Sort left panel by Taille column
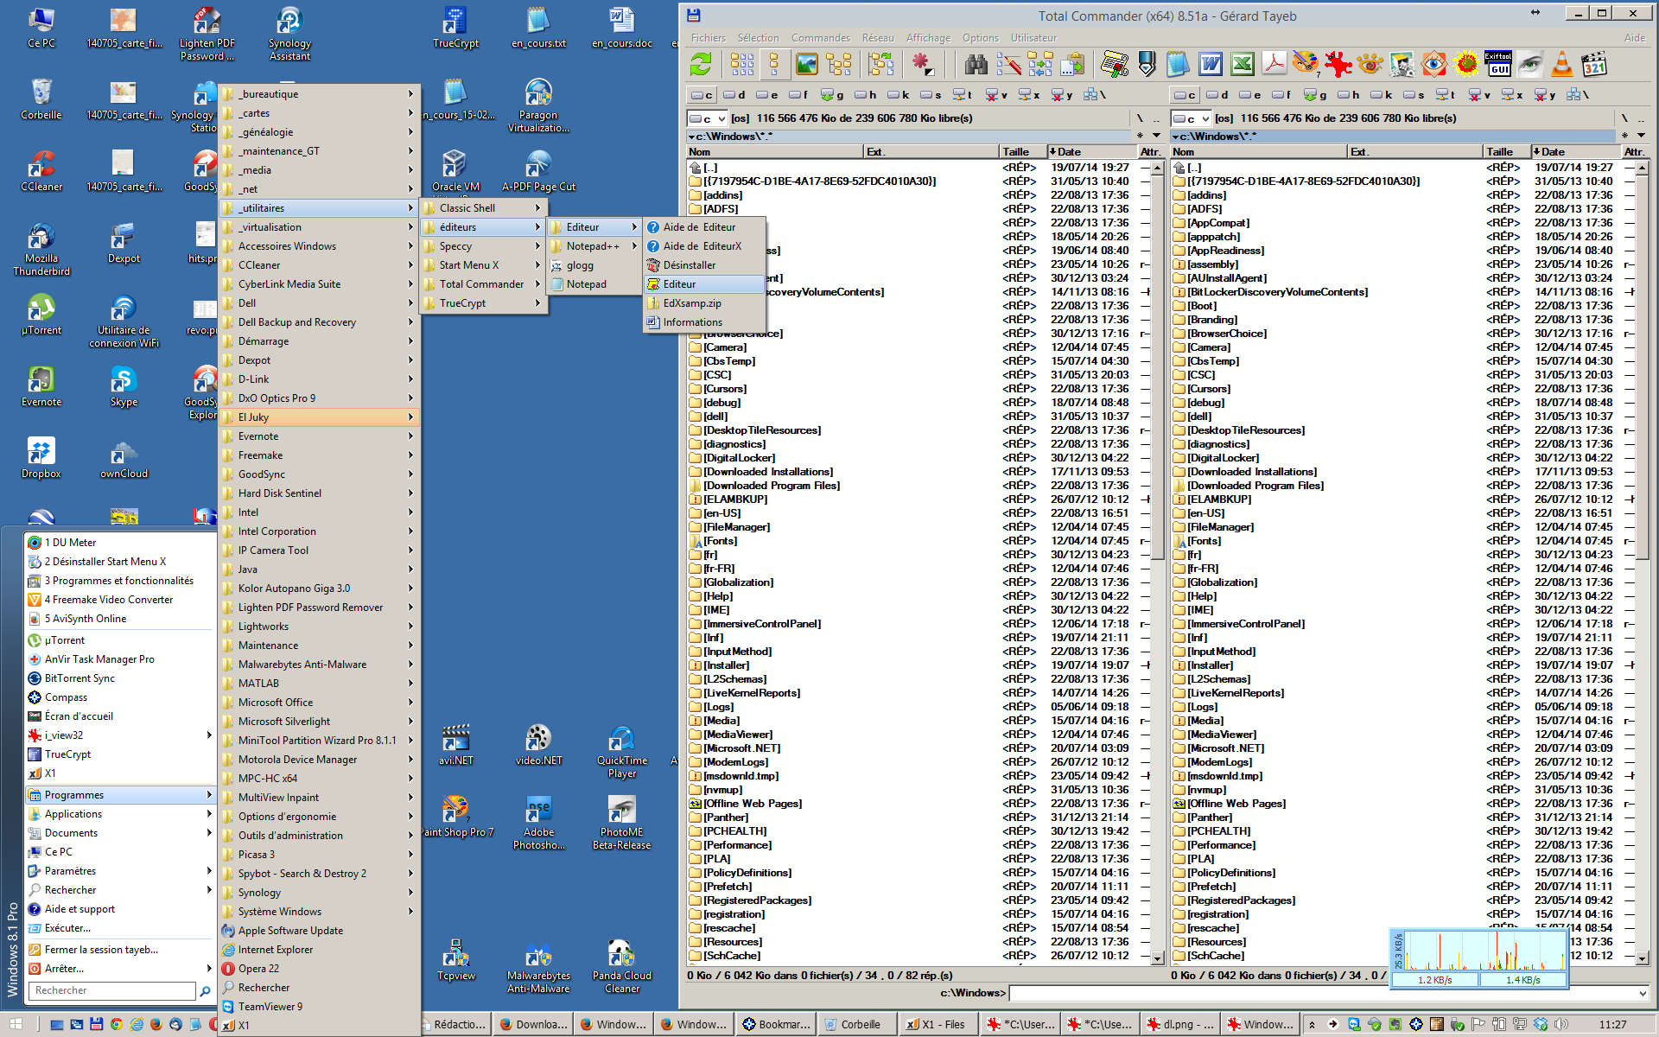This screenshot has width=1659, height=1037. 1022,152
